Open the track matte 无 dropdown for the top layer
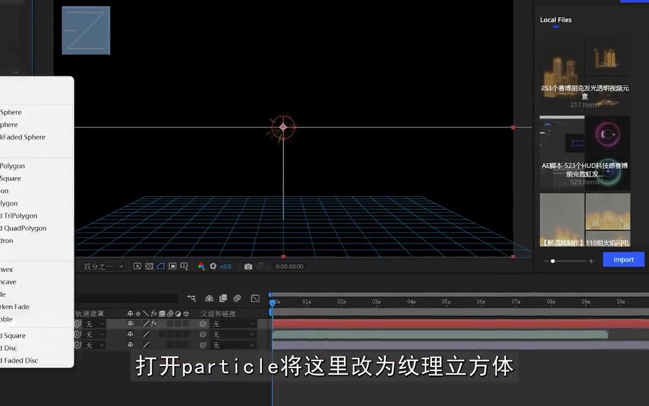The height and width of the screenshot is (406, 649). click(93, 323)
